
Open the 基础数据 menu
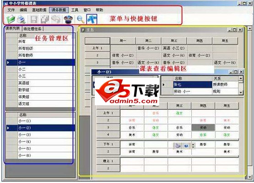(39, 10)
